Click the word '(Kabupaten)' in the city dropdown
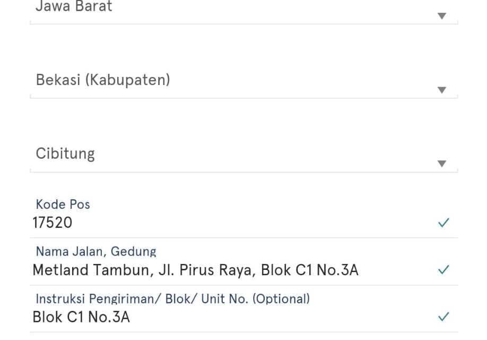This screenshot has width=487, height=340. coord(128,80)
